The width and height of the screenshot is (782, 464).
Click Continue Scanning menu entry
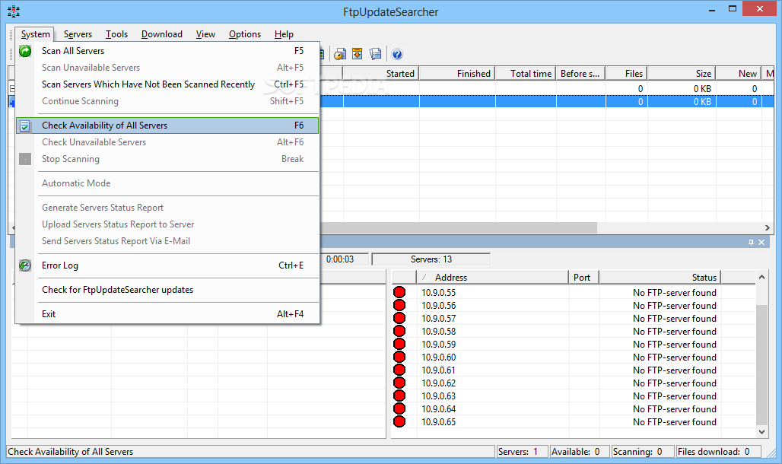pos(167,101)
